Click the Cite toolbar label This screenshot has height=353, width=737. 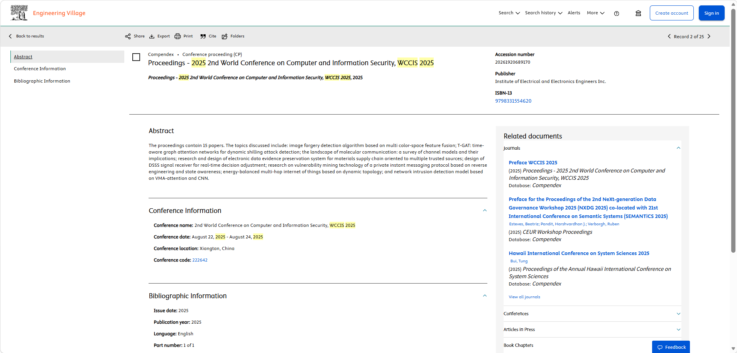(212, 36)
